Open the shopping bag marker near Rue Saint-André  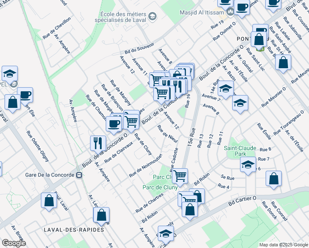click(283, 62)
